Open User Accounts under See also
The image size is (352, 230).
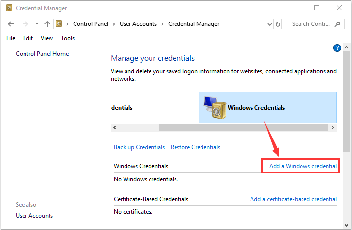34,216
